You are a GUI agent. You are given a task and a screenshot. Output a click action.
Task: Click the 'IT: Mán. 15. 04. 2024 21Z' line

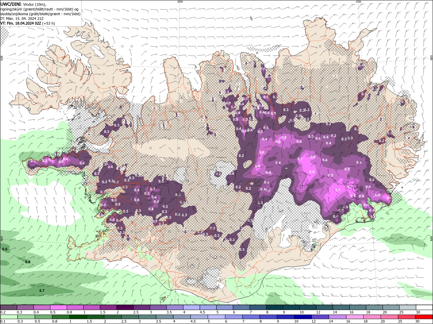(22, 19)
